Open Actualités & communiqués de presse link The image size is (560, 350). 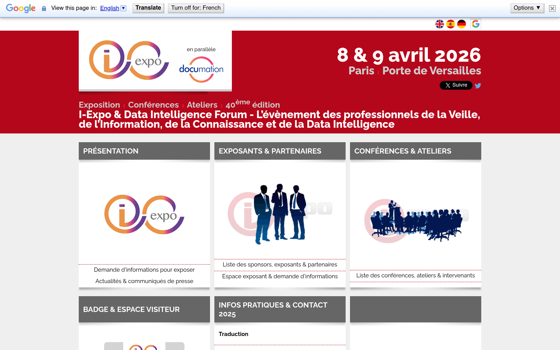point(144,281)
